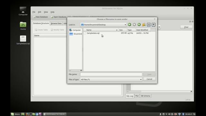Click the File name input field
The width and height of the screenshot is (206, 116).
click(111, 74)
